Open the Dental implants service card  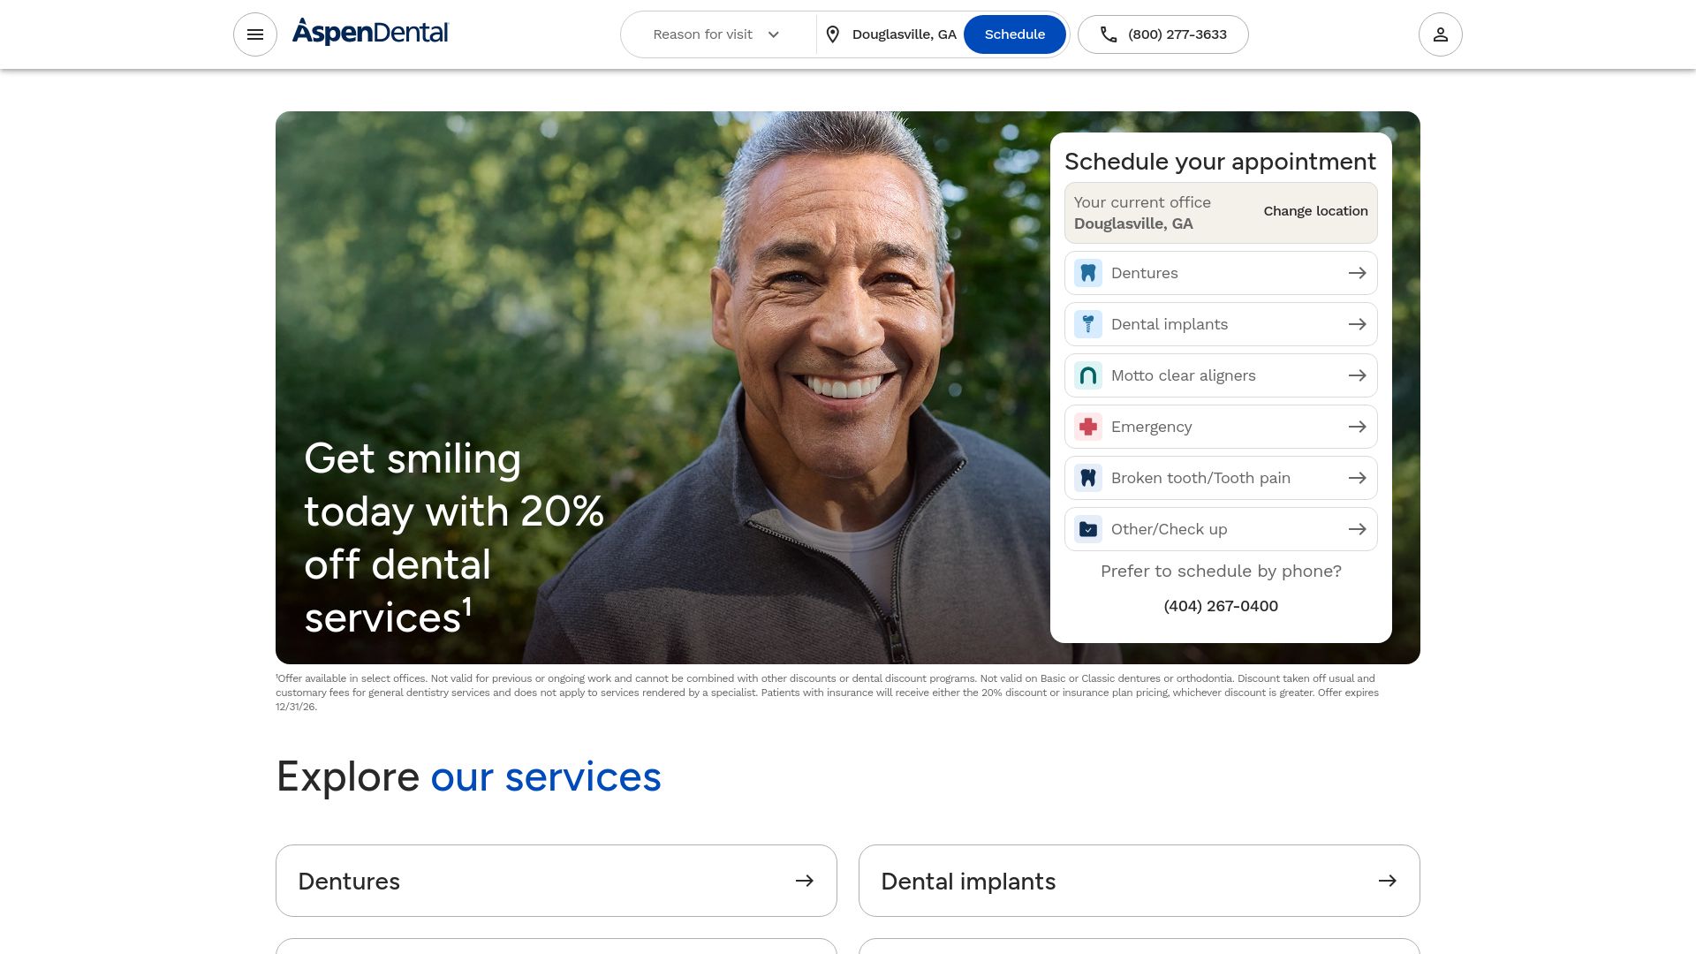click(1139, 881)
